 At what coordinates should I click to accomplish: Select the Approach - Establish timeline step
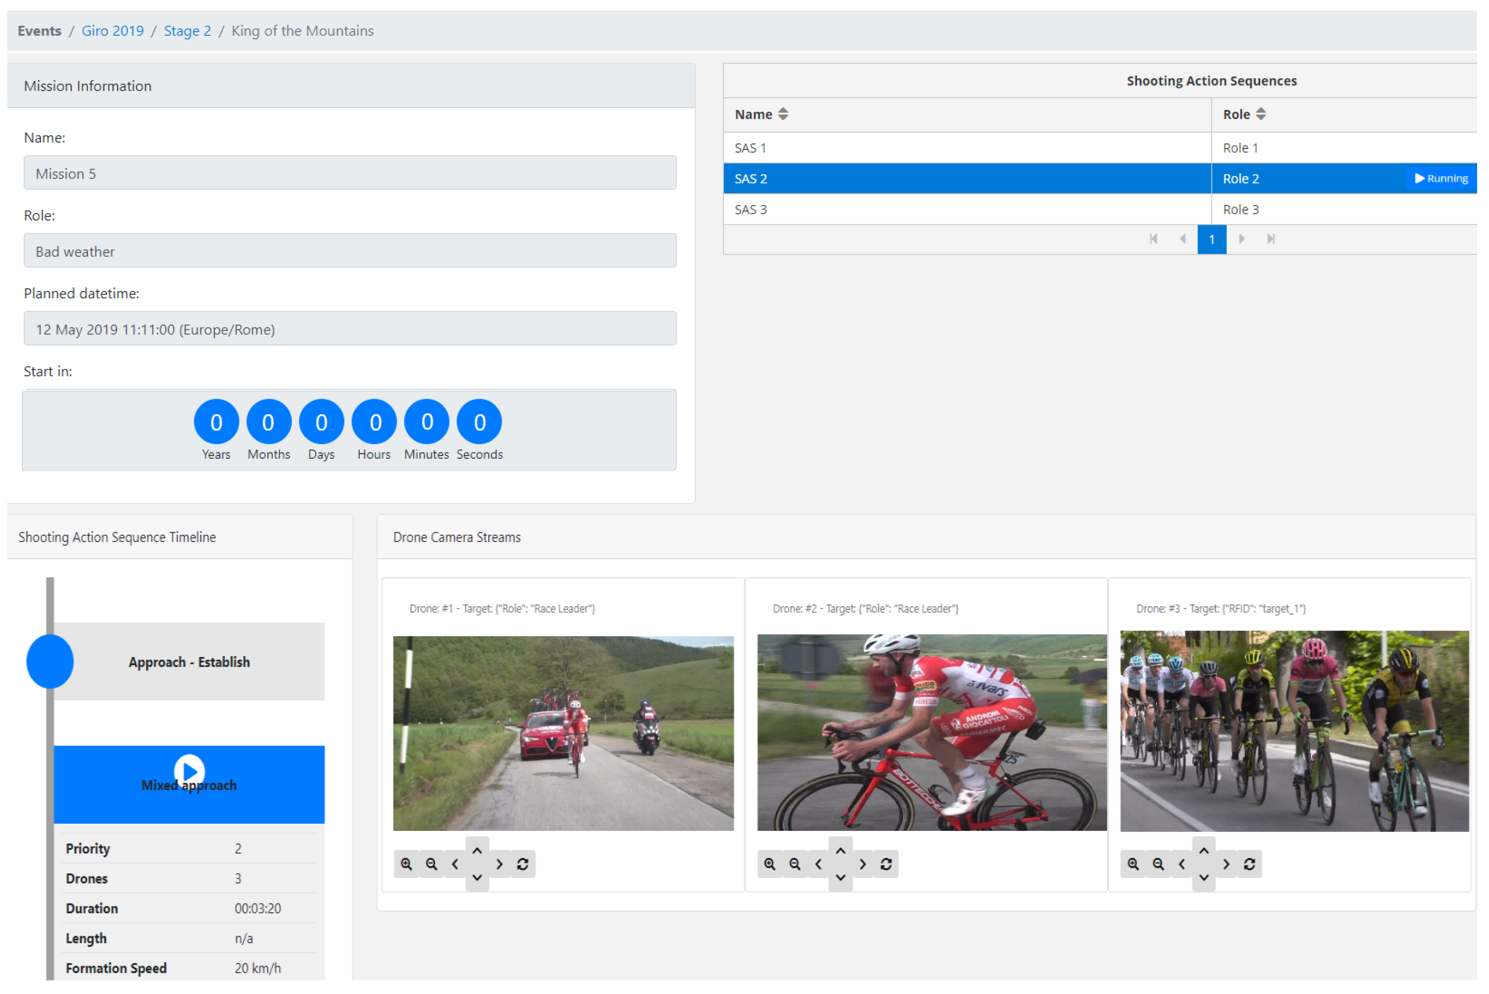(x=189, y=662)
